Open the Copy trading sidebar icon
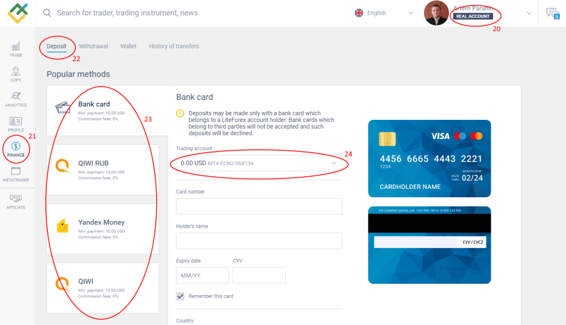The width and height of the screenshot is (566, 325). 16,74
